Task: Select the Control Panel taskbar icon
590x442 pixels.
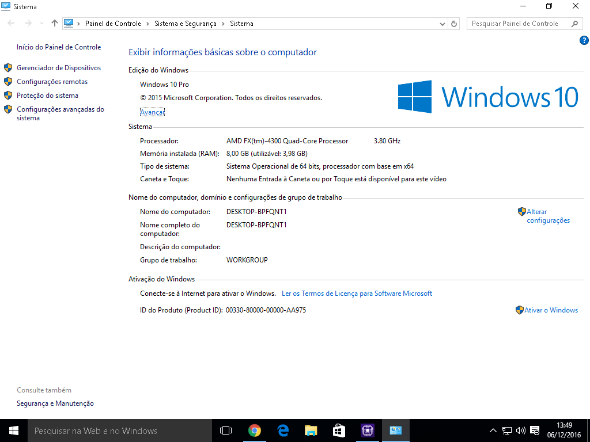Action: pos(395,430)
